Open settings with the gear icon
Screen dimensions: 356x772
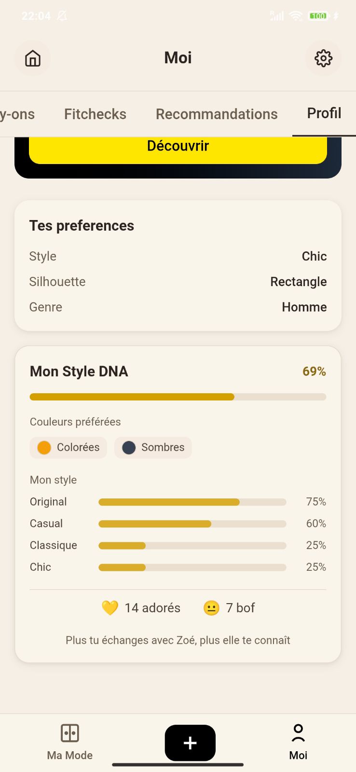pos(323,58)
